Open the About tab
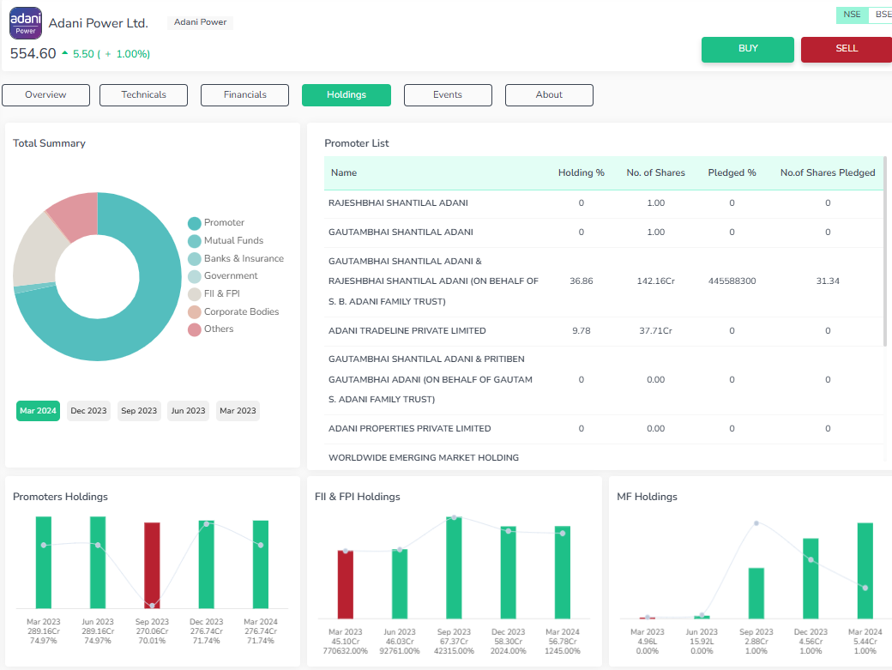Image resolution: width=892 pixels, height=670 pixels. [549, 95]
